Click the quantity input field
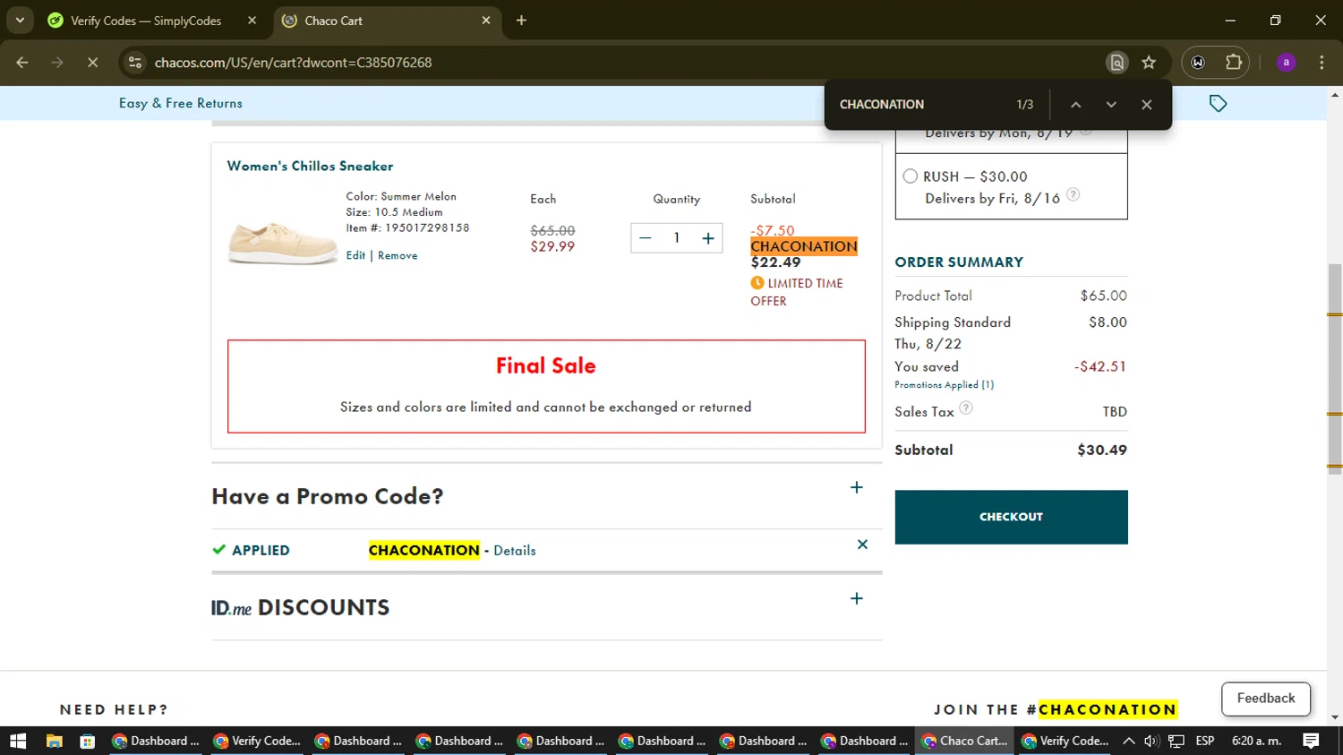 (677, 238)
